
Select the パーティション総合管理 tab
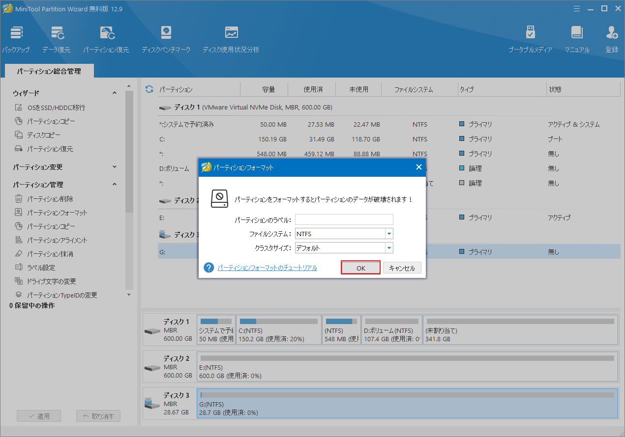pyautogui.click(x=49, y=71)
